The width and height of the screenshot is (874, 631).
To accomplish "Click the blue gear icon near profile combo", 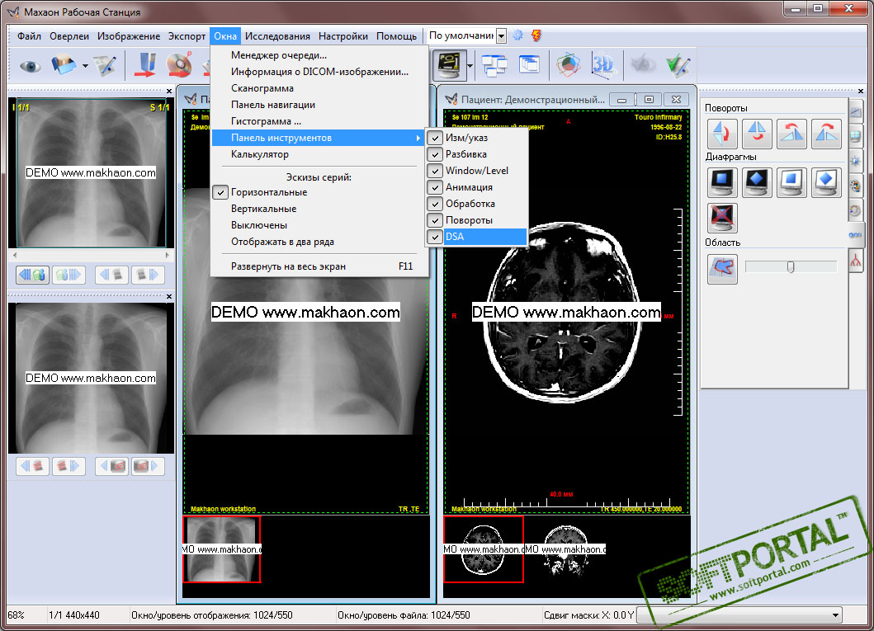I will [517, 35].
